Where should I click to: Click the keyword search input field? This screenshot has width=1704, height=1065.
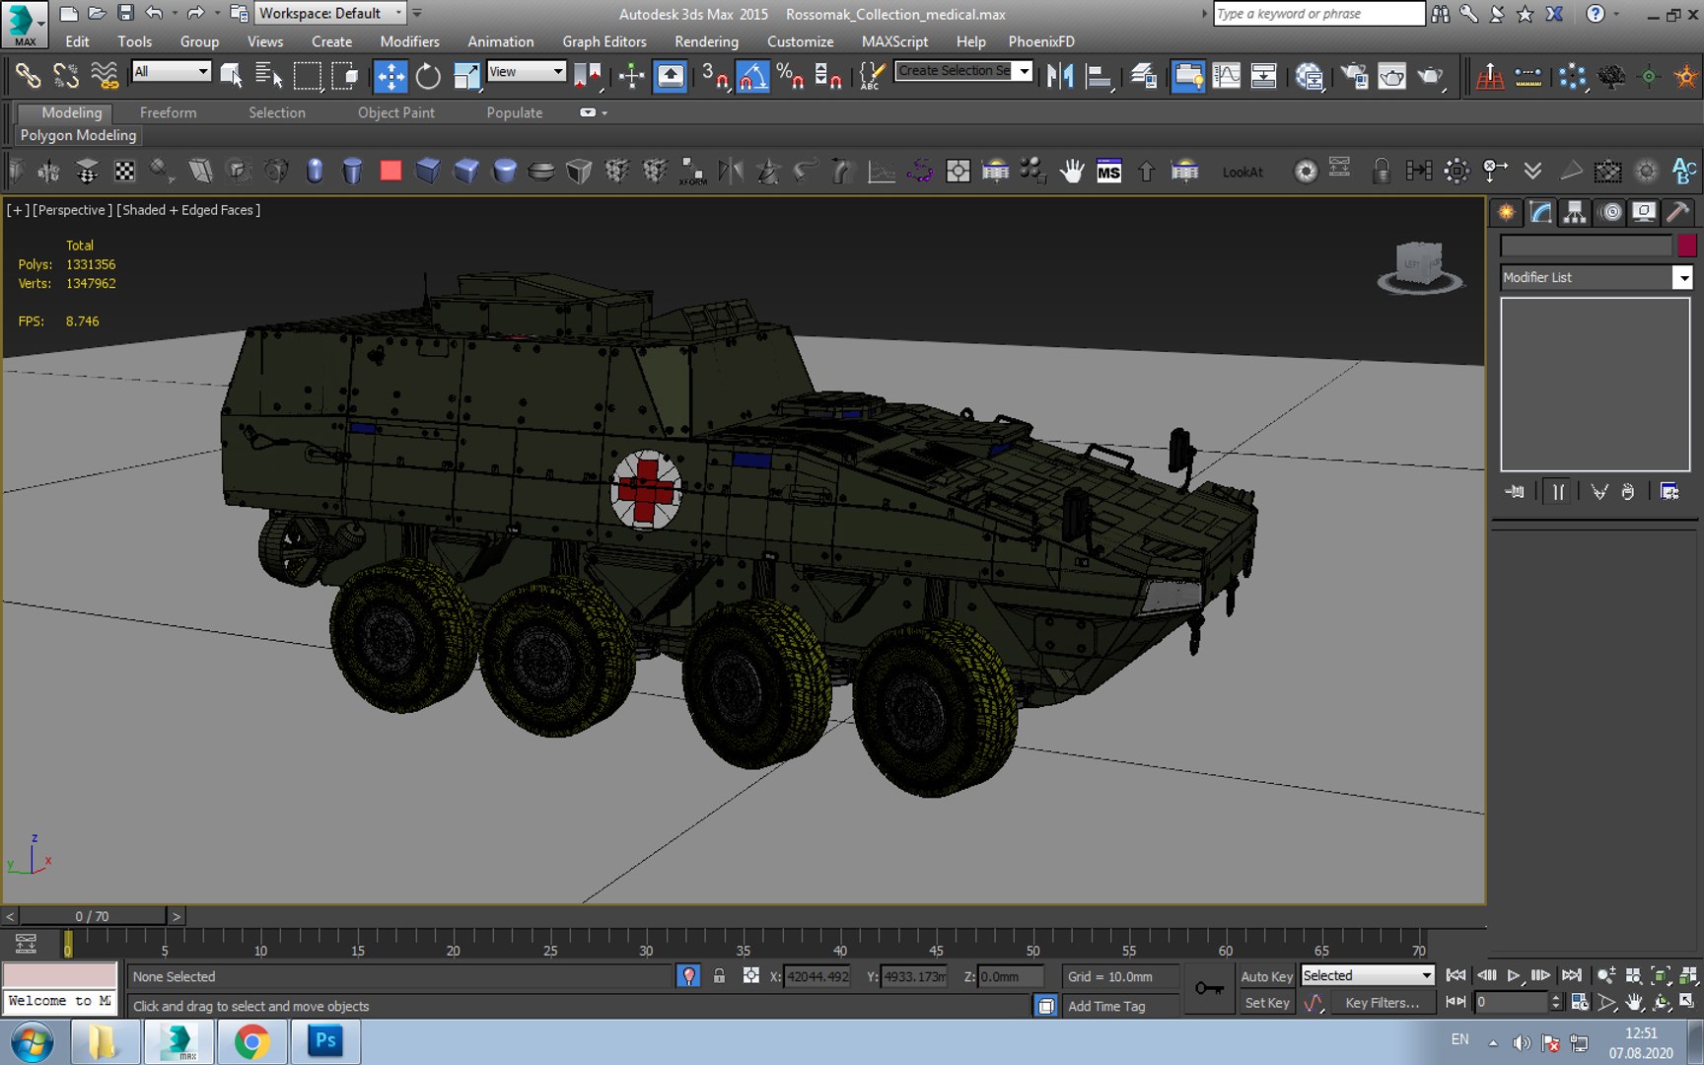click(1318, 14)
